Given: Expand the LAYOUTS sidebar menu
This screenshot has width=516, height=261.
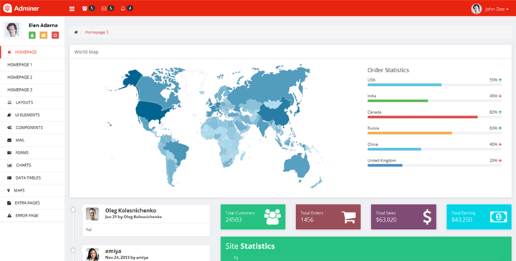Looking at the screenshot, I should [x=32, y=102].
